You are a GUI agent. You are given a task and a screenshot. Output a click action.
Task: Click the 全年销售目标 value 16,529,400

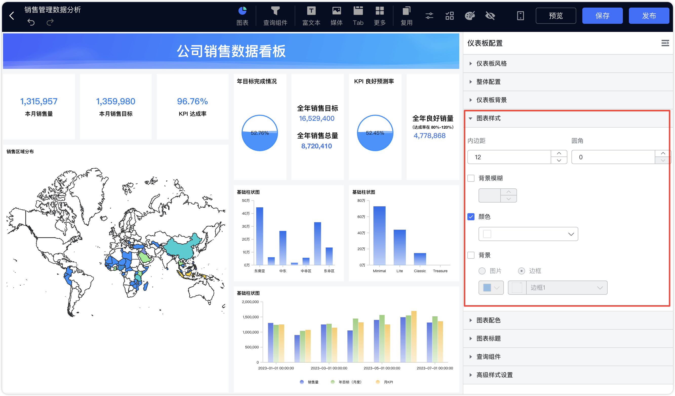tap(316, 118)
